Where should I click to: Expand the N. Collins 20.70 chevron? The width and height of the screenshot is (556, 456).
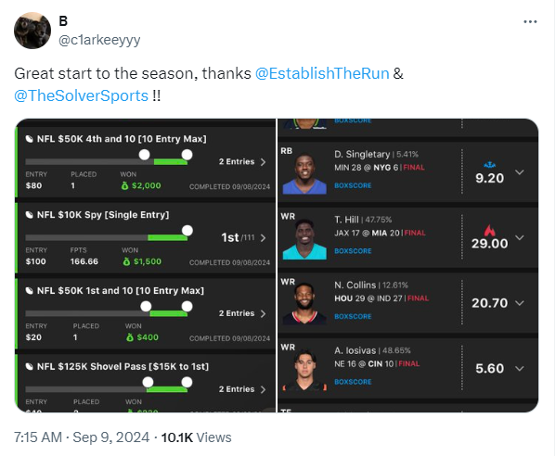tap(520, 303)
